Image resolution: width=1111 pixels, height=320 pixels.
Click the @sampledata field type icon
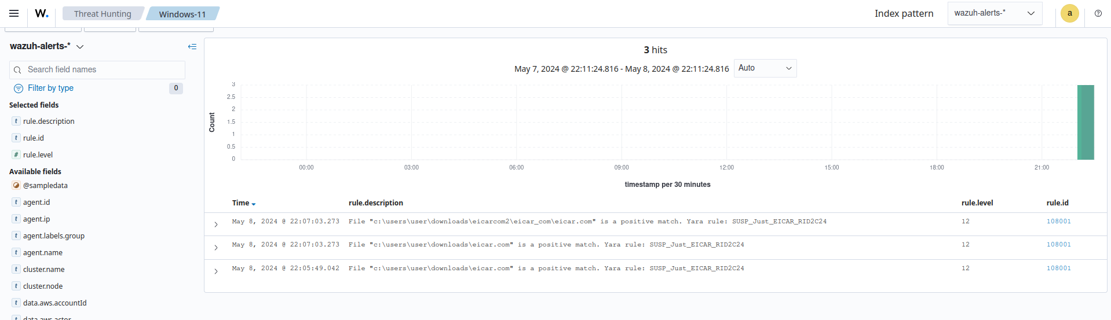pyautogui.click(x=16, y=185)
